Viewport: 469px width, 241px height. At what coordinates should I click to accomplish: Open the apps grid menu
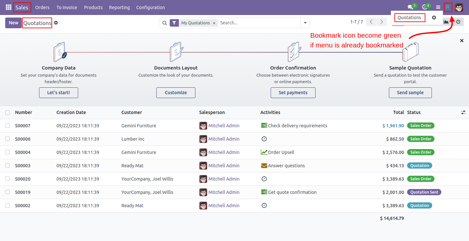(x=8, y=7)
